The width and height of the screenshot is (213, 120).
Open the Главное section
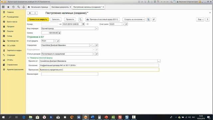[x=10, y=12]
